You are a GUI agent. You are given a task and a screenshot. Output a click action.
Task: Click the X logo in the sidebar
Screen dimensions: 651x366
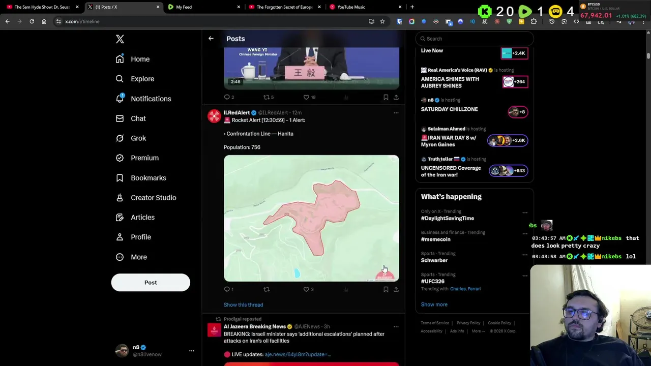pyautogui.click(x=120, y=39)
